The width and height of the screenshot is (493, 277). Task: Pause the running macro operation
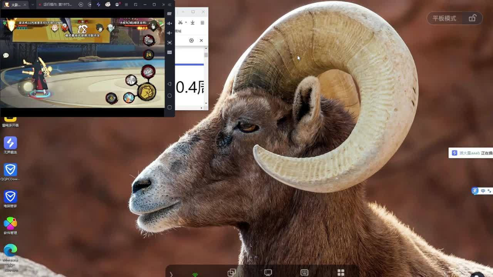(x=81, y=5)
